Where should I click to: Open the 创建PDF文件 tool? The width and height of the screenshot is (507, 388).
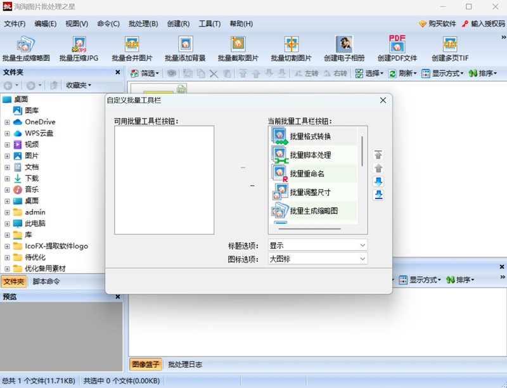[x=397, y=49]
